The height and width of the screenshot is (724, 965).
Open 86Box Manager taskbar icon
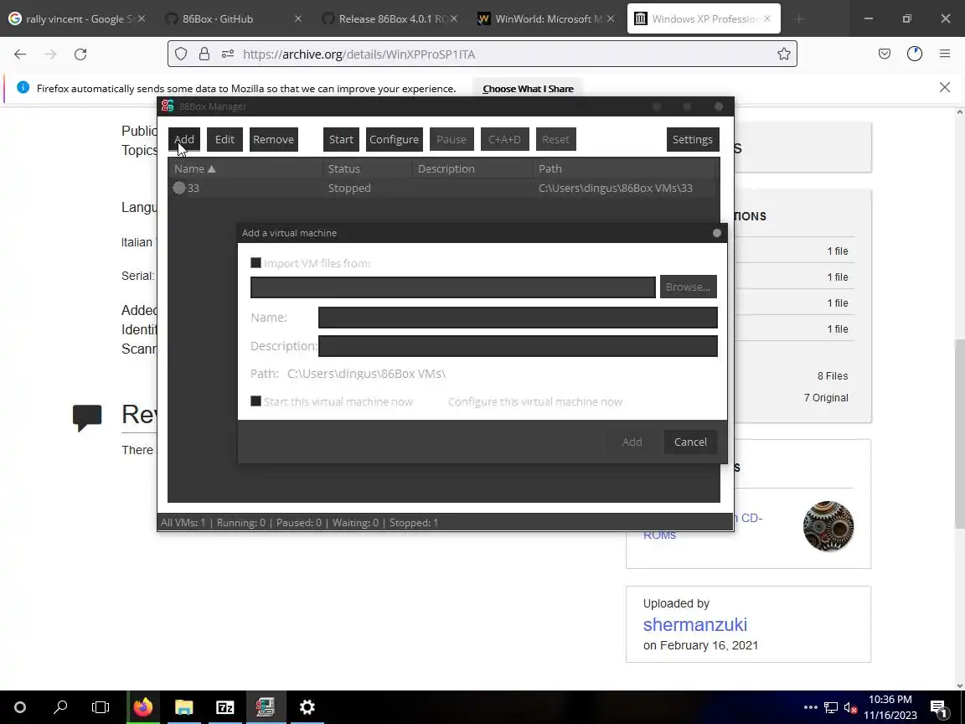[266, 707]
